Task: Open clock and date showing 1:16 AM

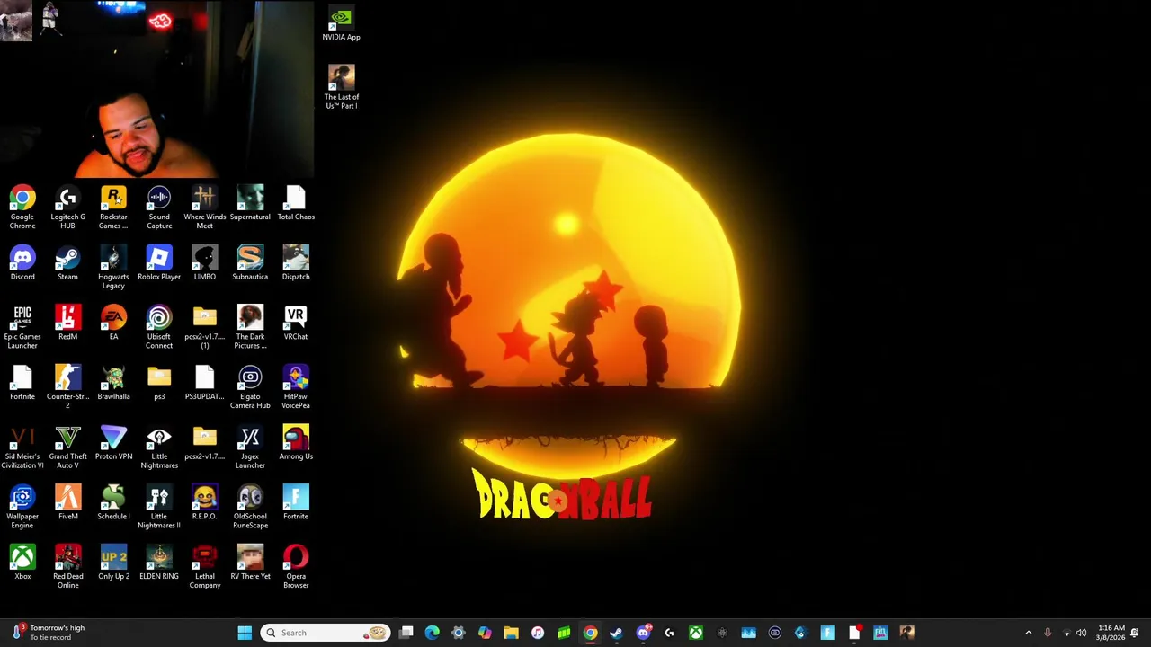Action: click(x=1111, y=633)
